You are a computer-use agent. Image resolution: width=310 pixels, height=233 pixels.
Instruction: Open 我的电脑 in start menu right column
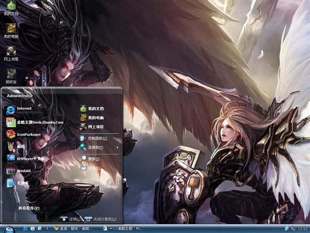click(92, 117)
